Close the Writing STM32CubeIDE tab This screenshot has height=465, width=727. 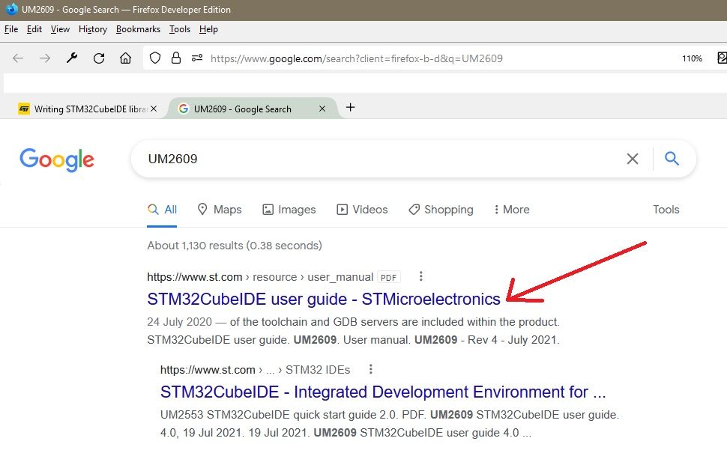point(154,109)
